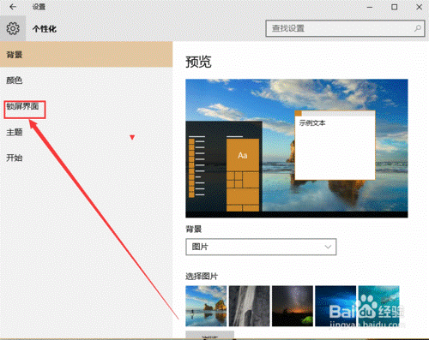Choose the teal underwater thumbnail
The image size is (429, 340).
tap(378, 306)
